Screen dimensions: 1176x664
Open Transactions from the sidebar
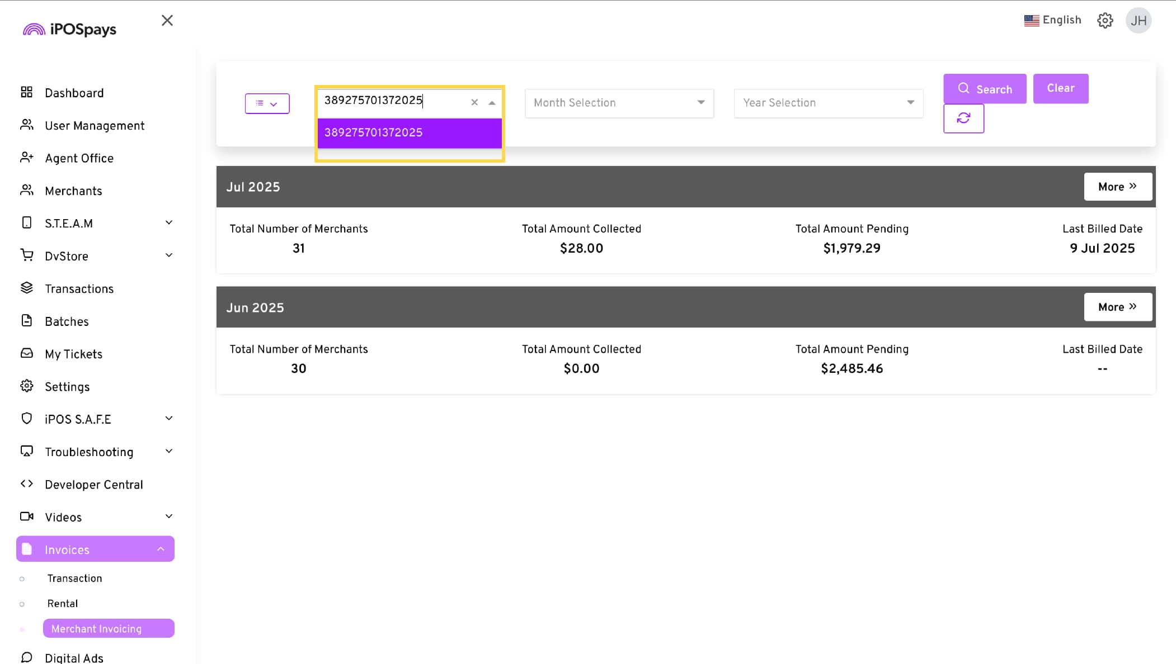coord(79,289)
